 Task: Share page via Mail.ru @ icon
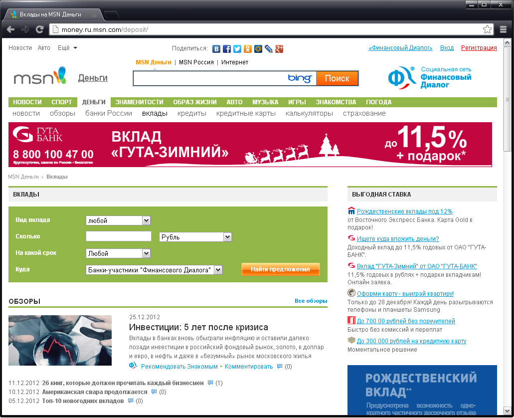258,49
